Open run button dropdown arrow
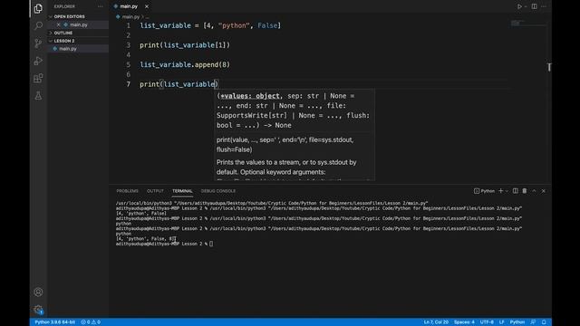The height and width of the screenshot is (326, 580). pos(526,6)
